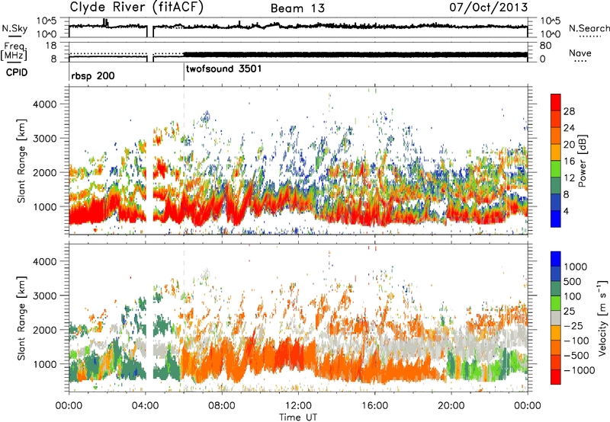610x422 pixels.
Task: Click the "Freq. [MHz]" axis label
Action: tap(14, 52)
